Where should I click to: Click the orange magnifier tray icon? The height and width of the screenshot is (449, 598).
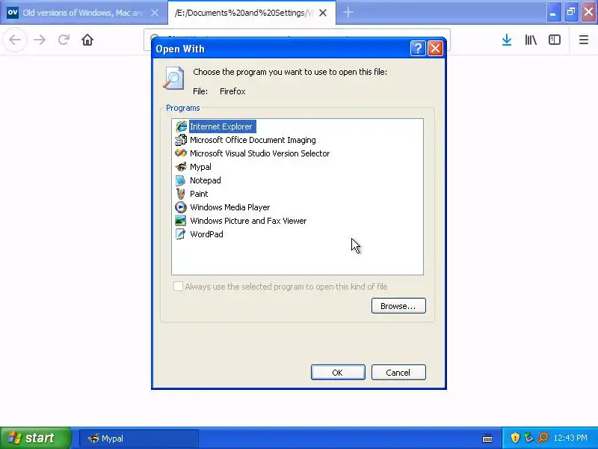click(x=543, y=438)
